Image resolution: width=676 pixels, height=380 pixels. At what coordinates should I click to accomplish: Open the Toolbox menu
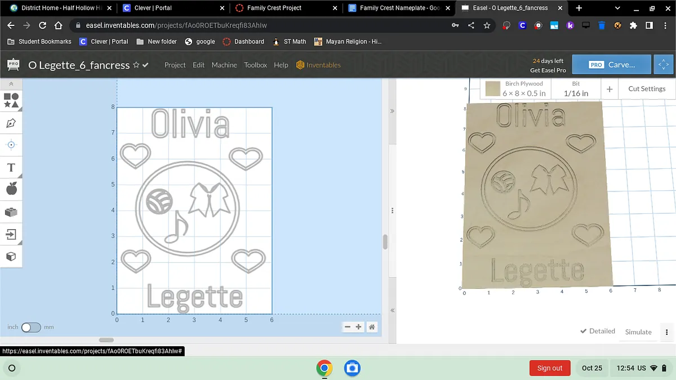255,65
